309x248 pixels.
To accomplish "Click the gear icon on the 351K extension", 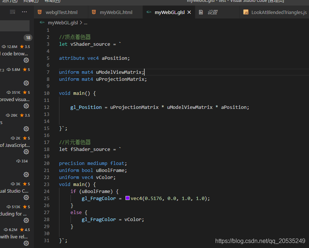I will click(26, 106).
